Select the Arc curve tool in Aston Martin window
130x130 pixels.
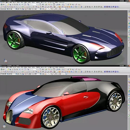click(x=4, y=7)
